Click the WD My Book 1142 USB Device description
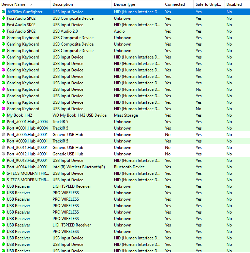Image resolution: width=250 pixels, height=253 pixels. (79, 115)
